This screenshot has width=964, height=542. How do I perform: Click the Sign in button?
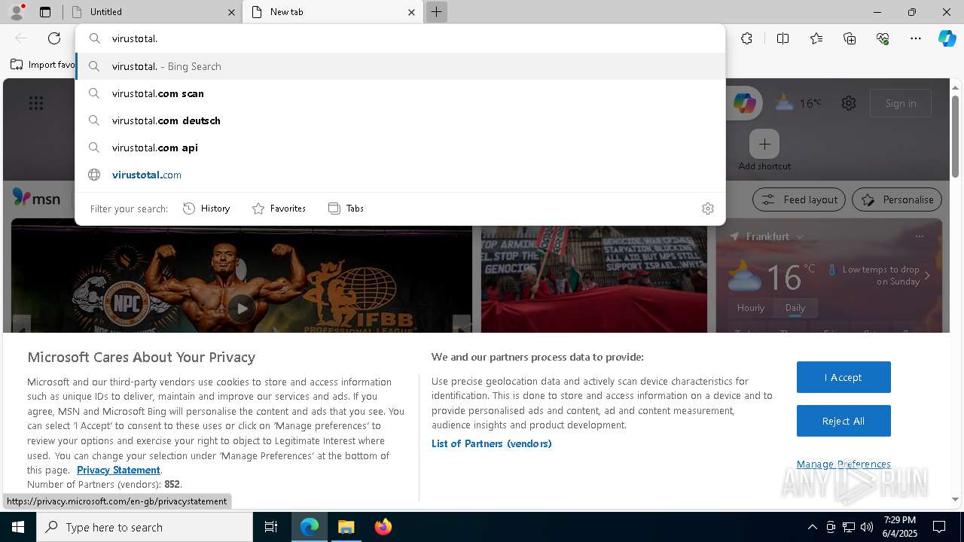[901, 103]
